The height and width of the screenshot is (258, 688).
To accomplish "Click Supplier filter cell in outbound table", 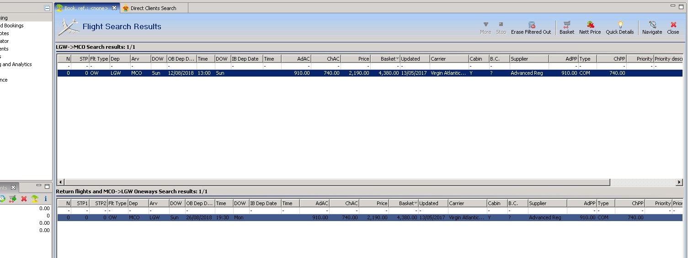I will point(529,66).
